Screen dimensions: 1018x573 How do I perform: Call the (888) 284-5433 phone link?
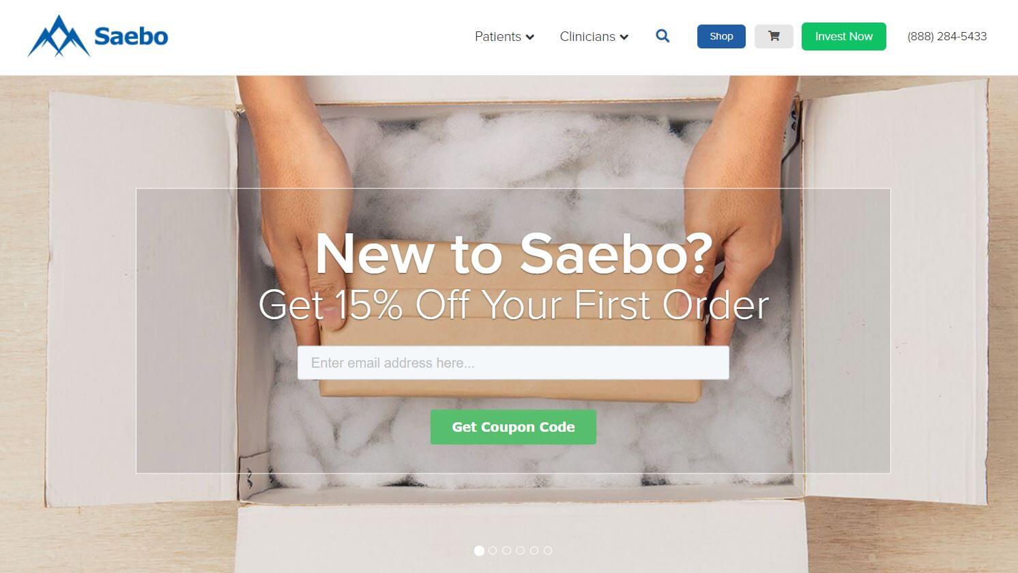[x=947, y=36]
